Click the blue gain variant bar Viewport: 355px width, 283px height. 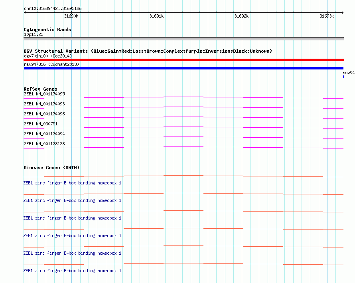point(183,68)
